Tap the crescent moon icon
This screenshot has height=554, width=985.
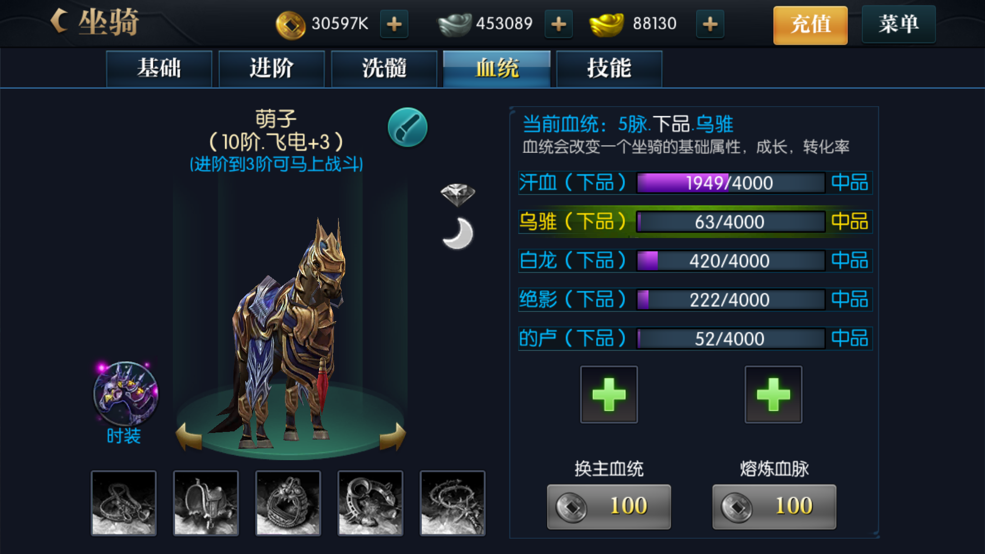tap(458, 233)
